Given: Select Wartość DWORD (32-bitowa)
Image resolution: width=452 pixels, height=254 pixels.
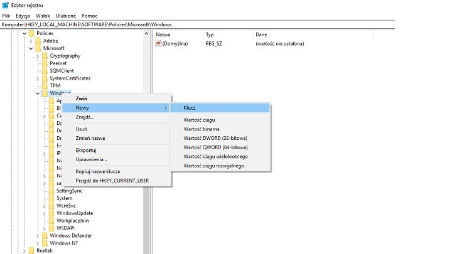Looking at the screenshot, I should click(x=220, y=138).
